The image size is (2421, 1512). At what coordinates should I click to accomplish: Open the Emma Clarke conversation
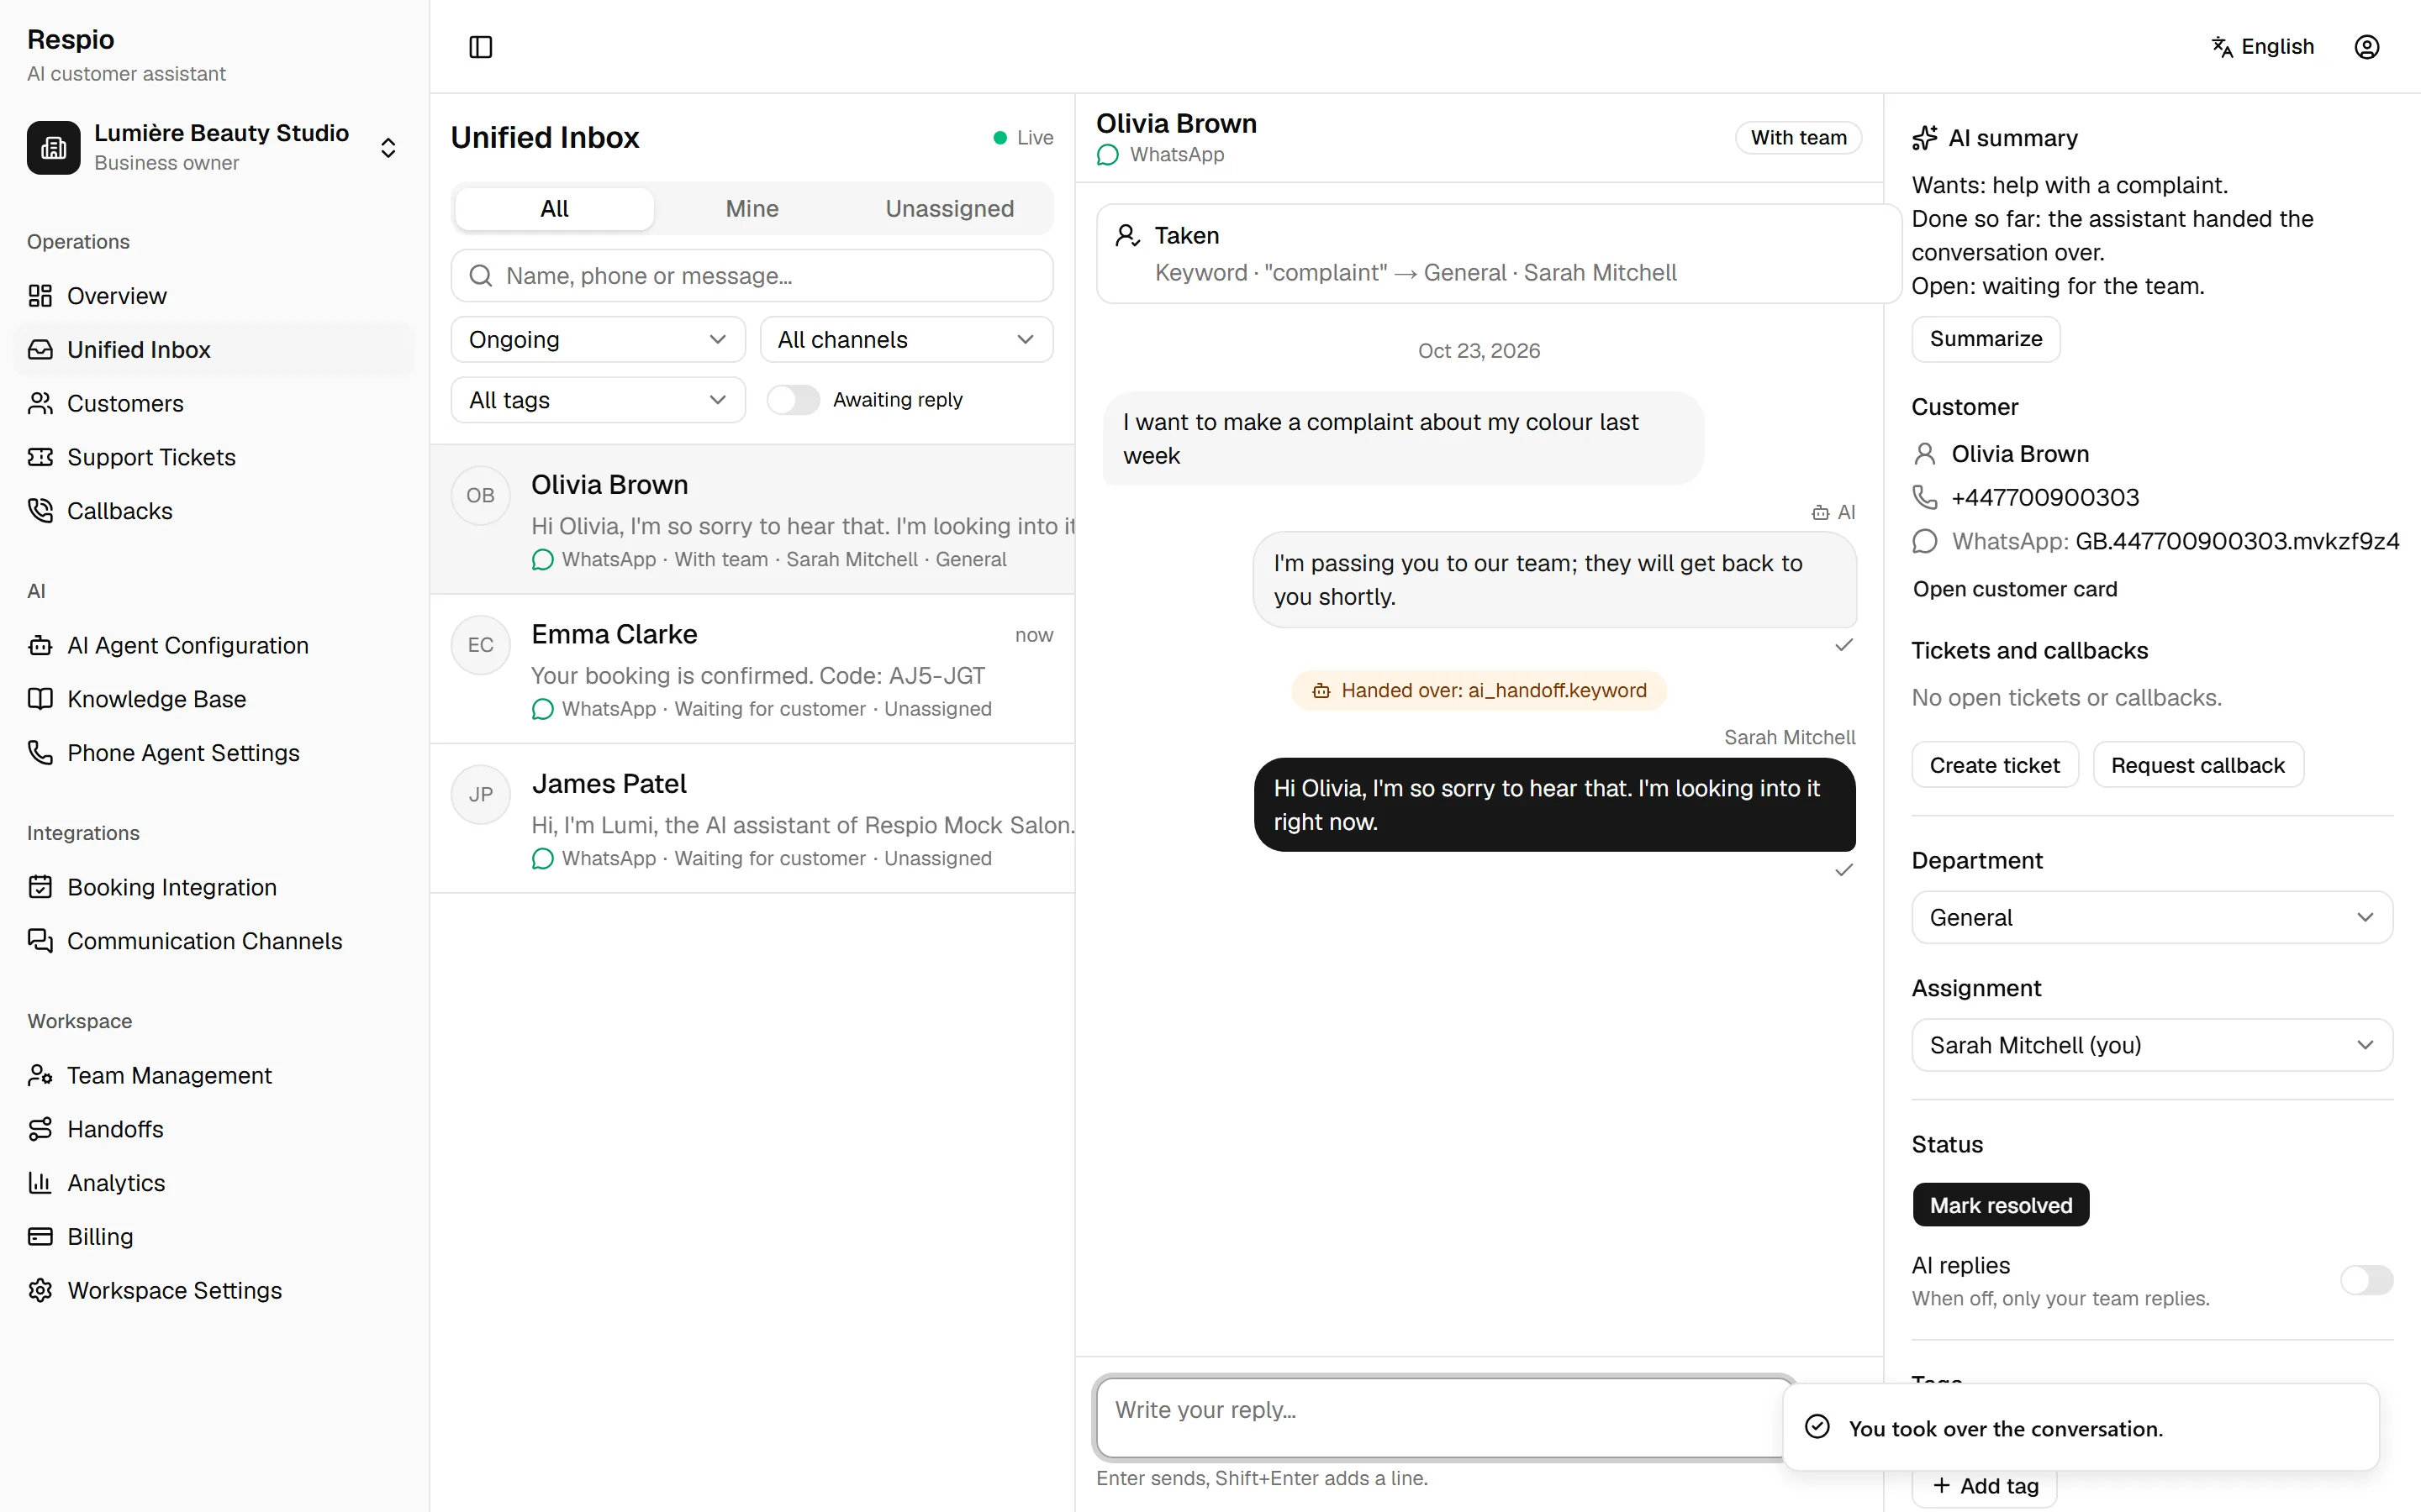[752, 669]
